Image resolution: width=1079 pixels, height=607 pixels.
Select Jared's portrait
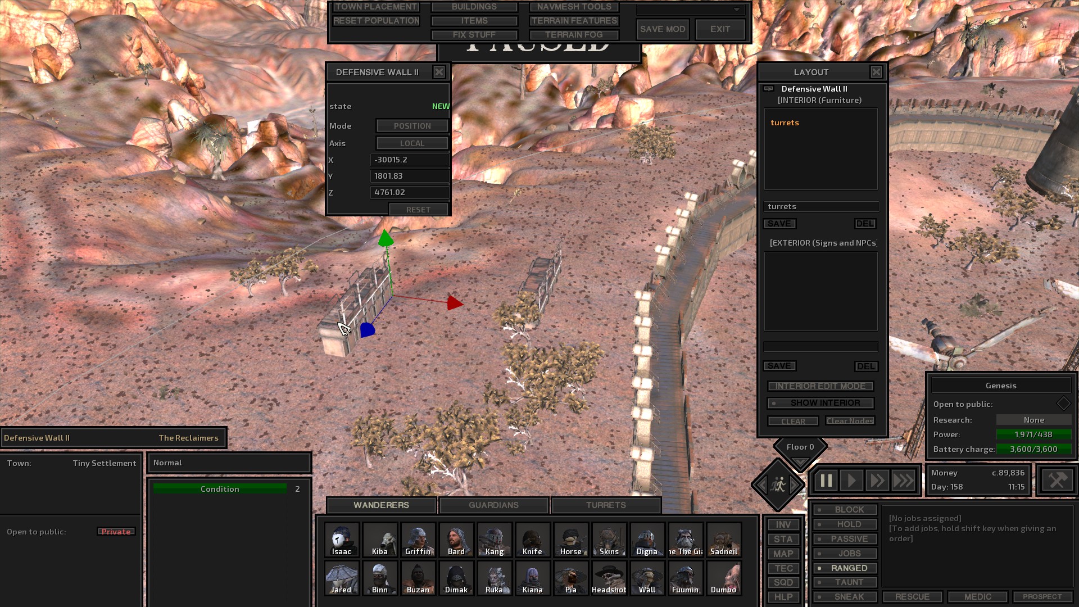341,578
